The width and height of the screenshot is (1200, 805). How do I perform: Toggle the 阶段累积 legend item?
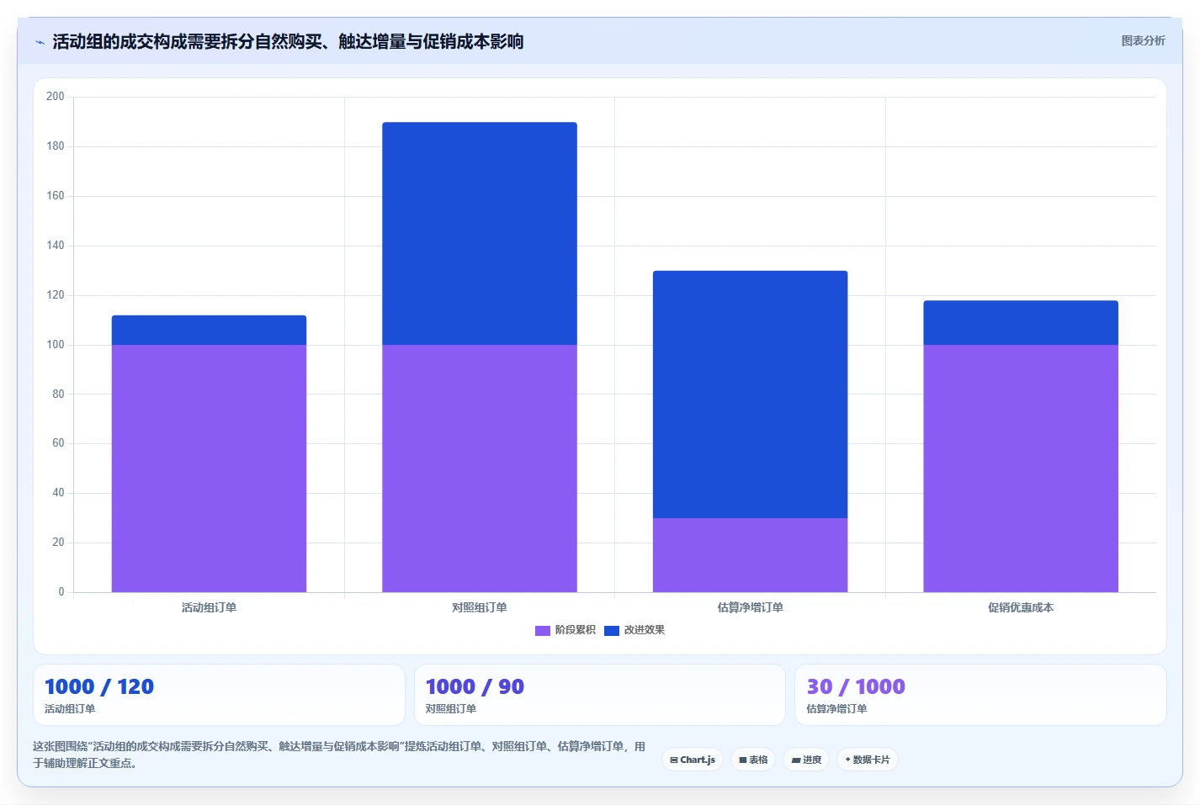(565, 630)
